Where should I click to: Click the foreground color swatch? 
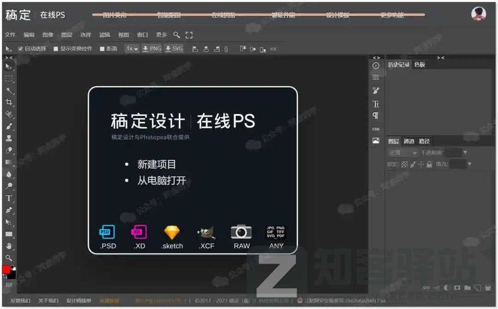coord(6,269)
